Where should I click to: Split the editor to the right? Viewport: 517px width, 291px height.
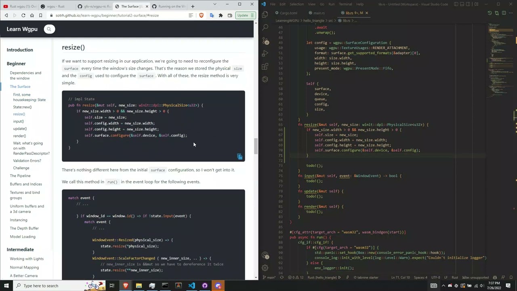[504, 13]
